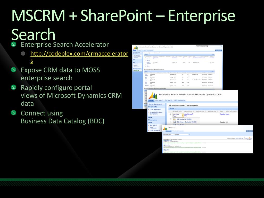Open Dynamics CRM Data Connections link
The image size is (264, 198).
point(156,113)
